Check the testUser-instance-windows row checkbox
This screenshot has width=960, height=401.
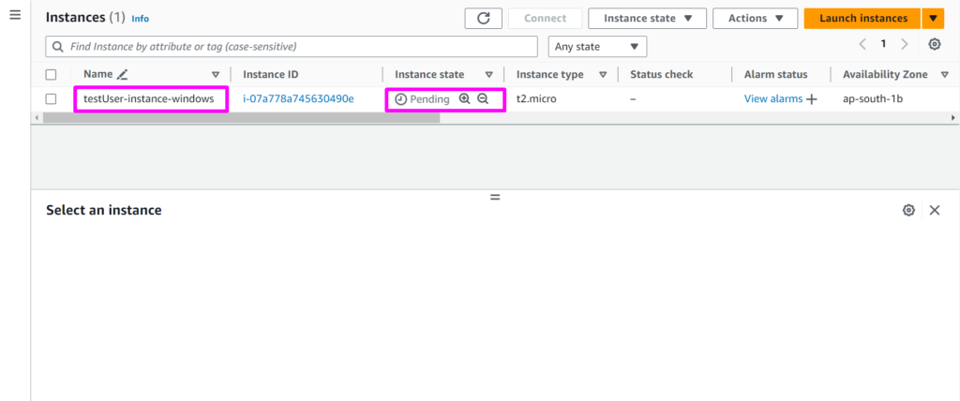52,98
